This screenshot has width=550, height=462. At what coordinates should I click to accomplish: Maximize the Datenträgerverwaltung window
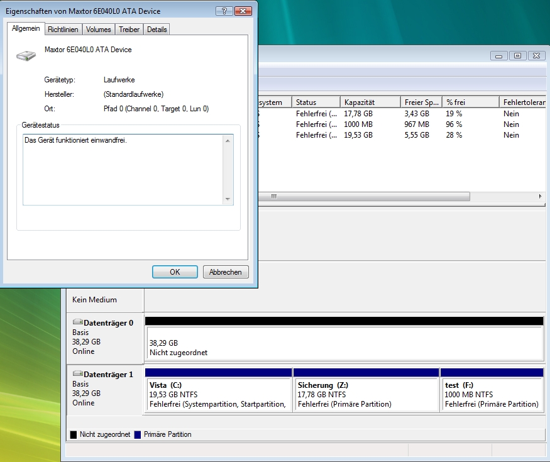click(518, 56)
